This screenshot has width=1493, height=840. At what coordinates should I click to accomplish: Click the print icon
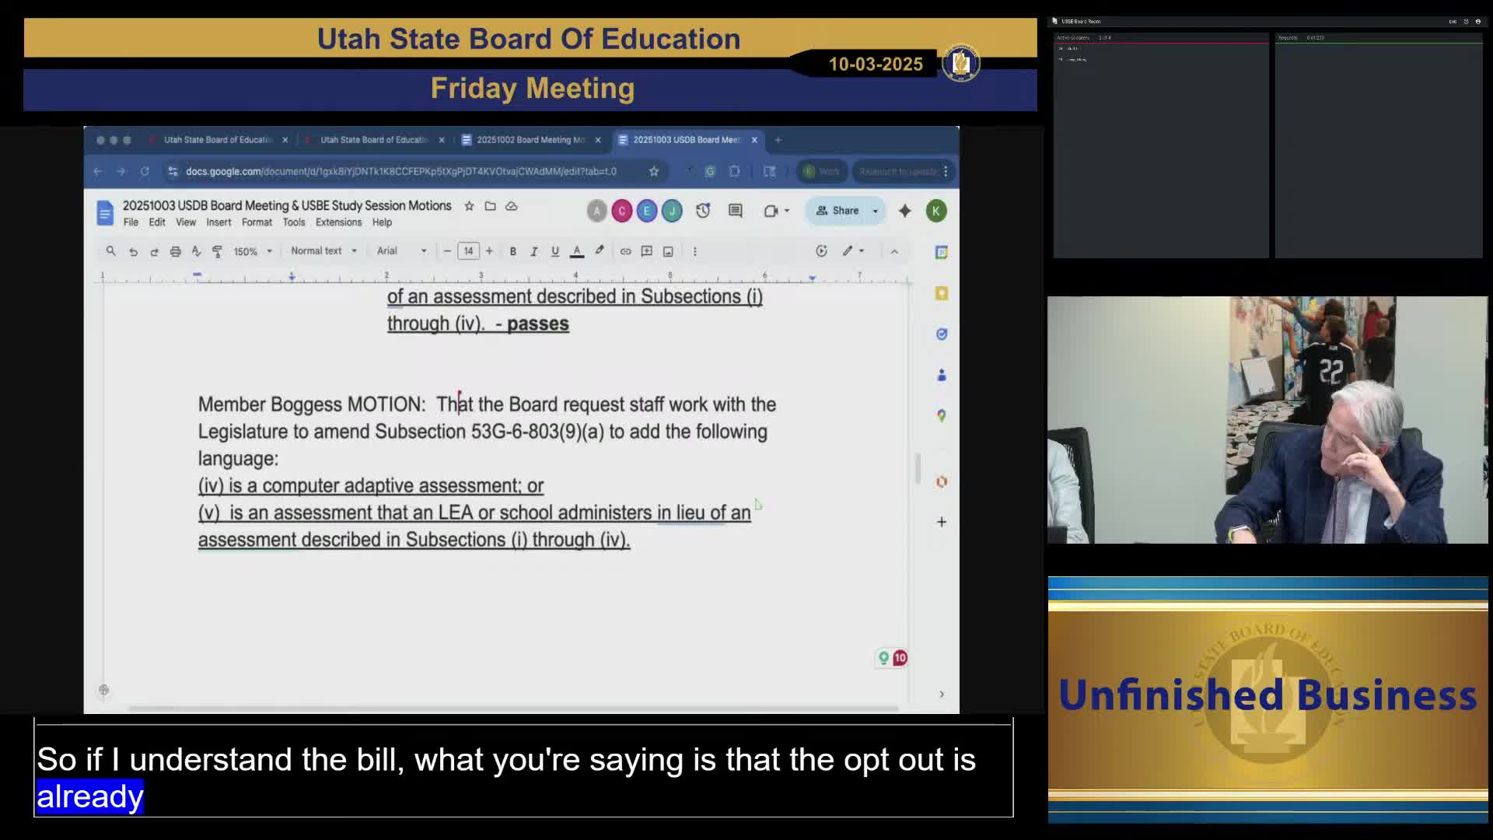(x=175, y=251)
